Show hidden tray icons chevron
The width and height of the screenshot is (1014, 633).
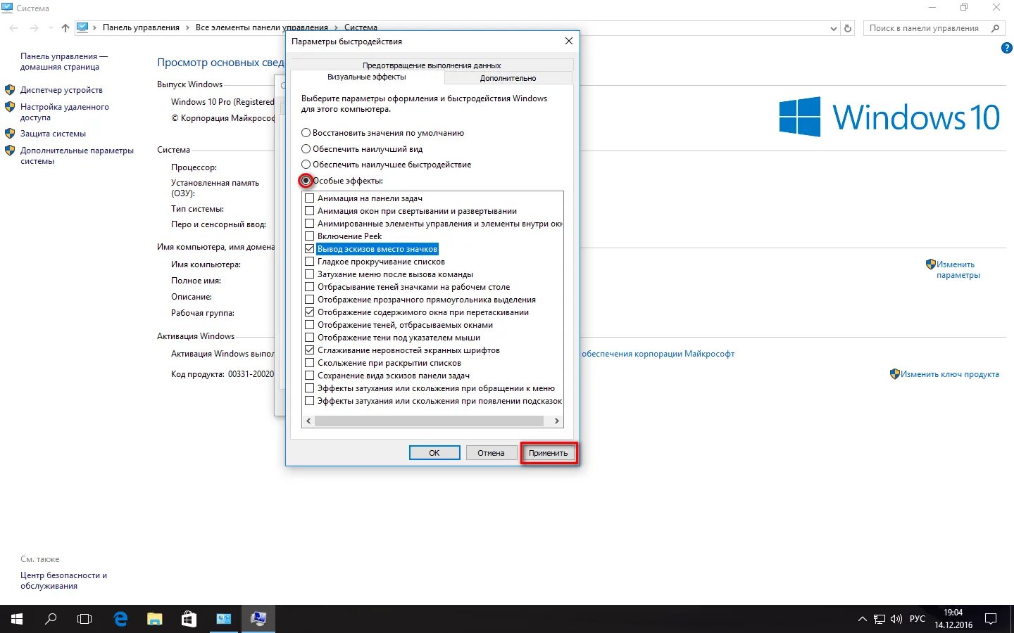coord(862,619)
